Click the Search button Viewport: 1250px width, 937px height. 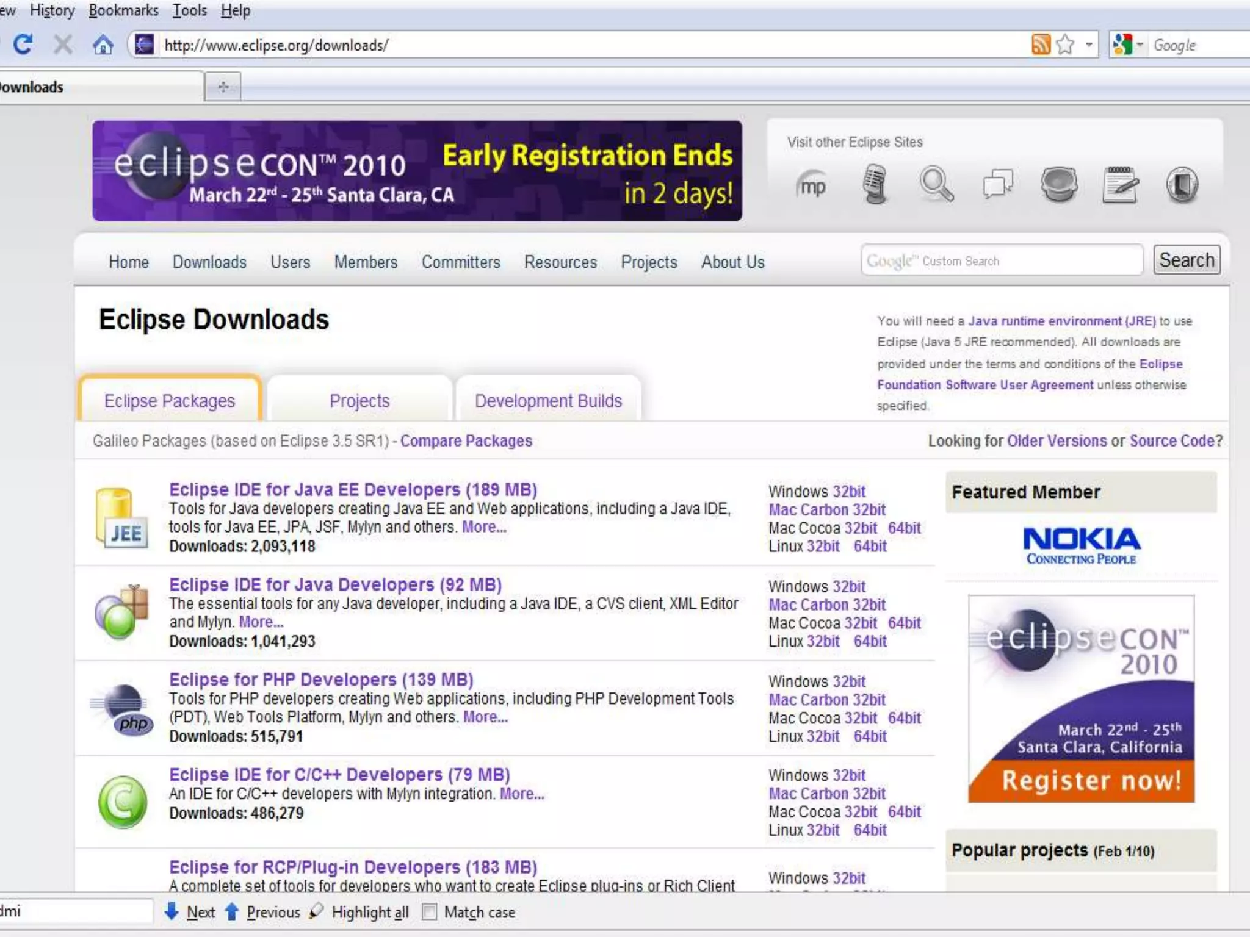coord(1186,260)
